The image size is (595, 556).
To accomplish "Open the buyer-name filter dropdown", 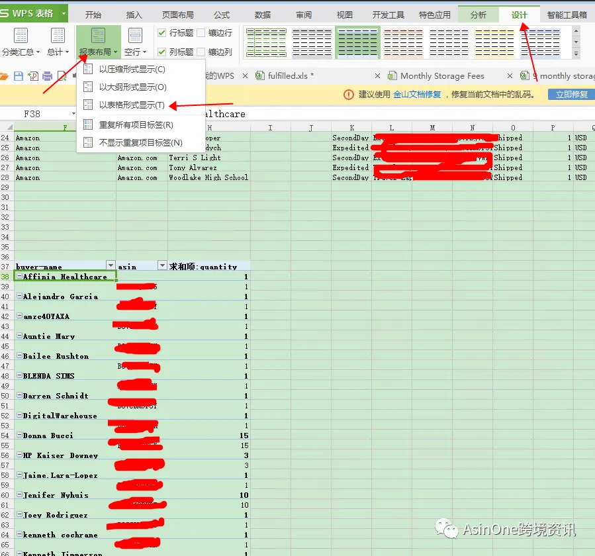I will click(x=111, y=265).
